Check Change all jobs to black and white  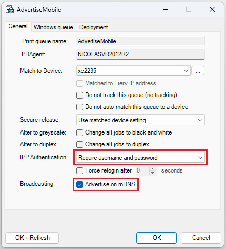coord(79,132)
